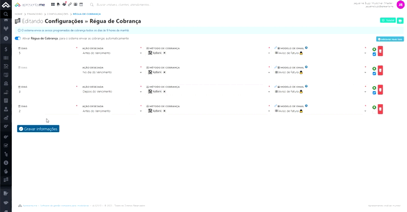
Task: Open apresenta.me footer link
Action: [x=30, y=206]
